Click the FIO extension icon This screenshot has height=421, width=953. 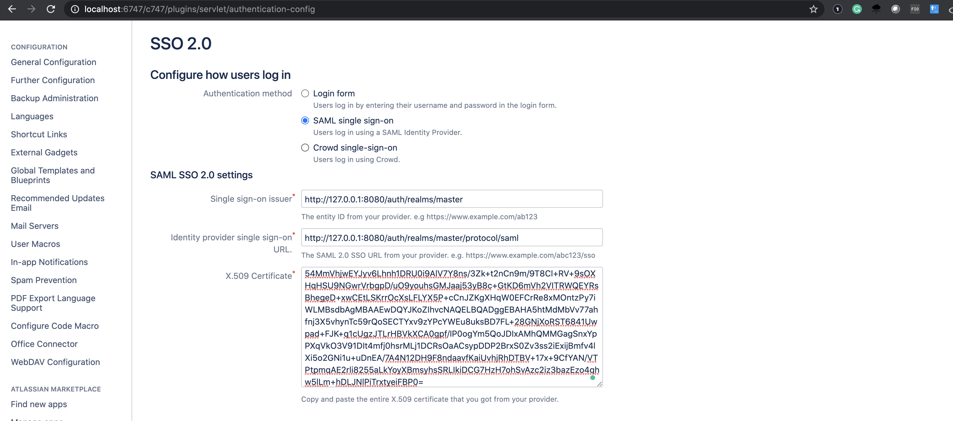pyautogui.click(x=915, y=9)
